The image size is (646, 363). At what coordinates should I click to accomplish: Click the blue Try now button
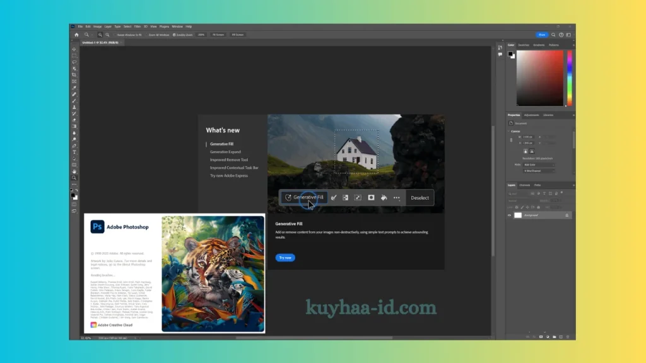pyautogui.click(x=285, y=258)
